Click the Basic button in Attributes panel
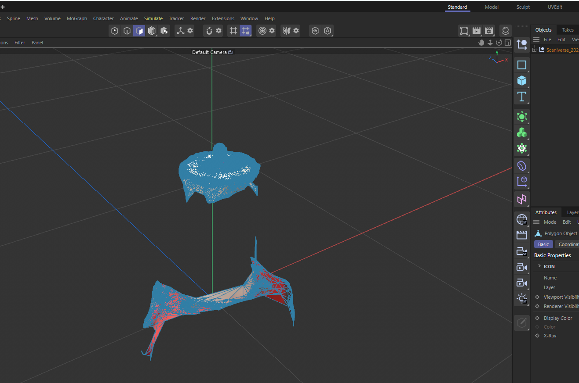579x383 pixels. [543, 244]
